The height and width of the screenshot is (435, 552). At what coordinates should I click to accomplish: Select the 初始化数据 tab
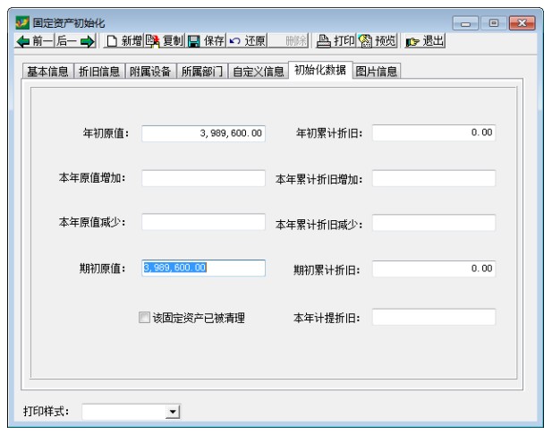point(320,70)
